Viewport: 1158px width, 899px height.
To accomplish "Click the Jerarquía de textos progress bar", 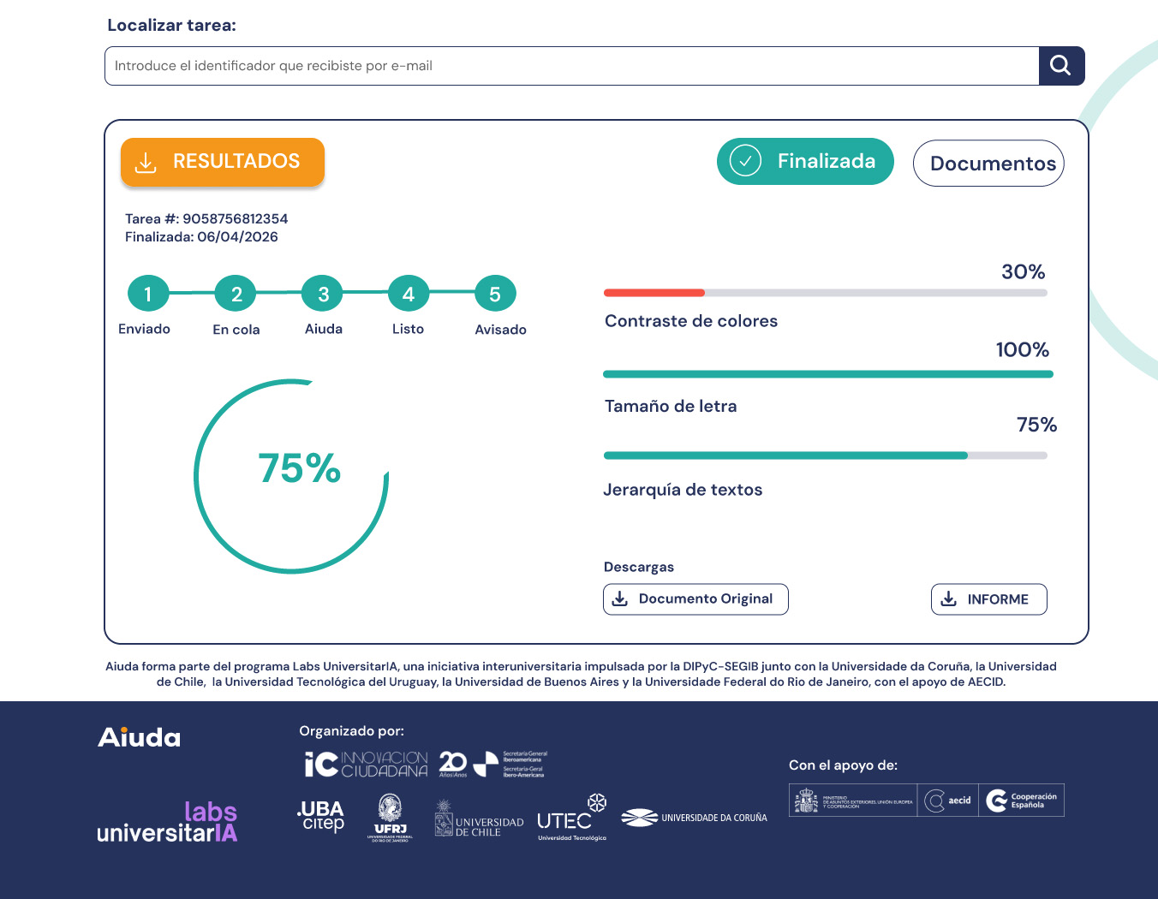I will pos(826,455).
